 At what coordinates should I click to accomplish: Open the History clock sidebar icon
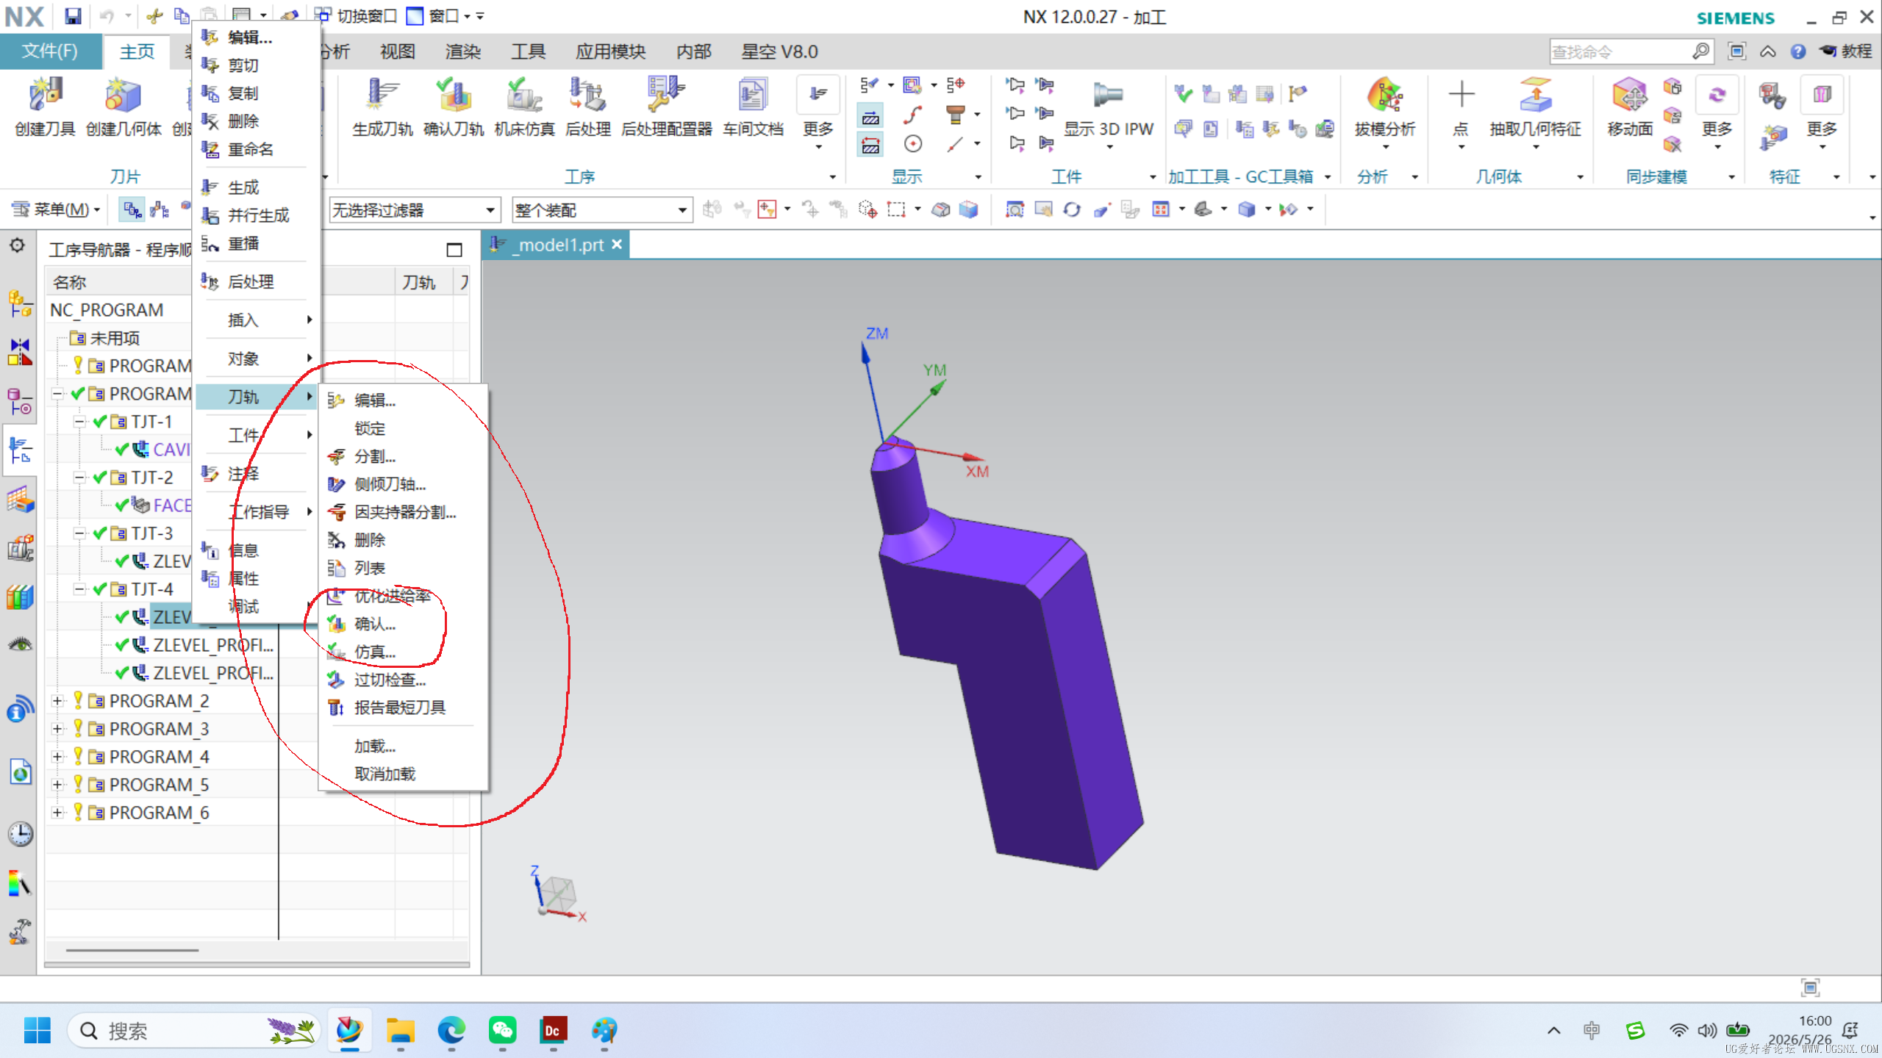click(x=20, y=834)
